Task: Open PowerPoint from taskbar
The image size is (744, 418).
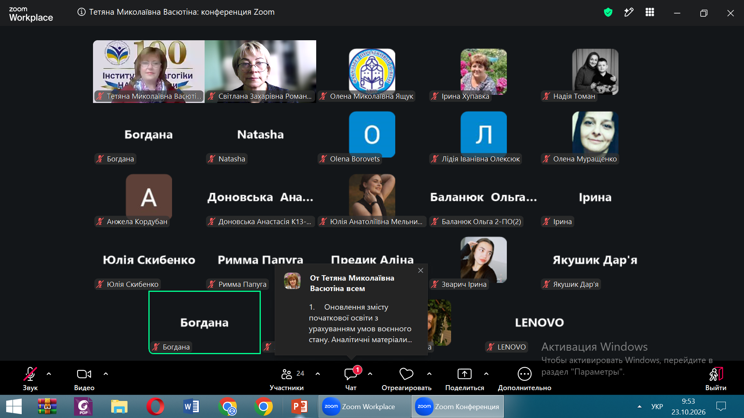Action: click(299, 406)
